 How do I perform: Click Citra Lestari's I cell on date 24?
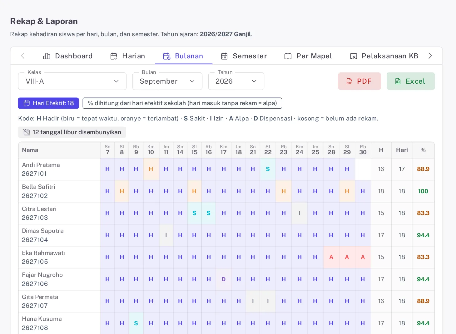(300, 213)
